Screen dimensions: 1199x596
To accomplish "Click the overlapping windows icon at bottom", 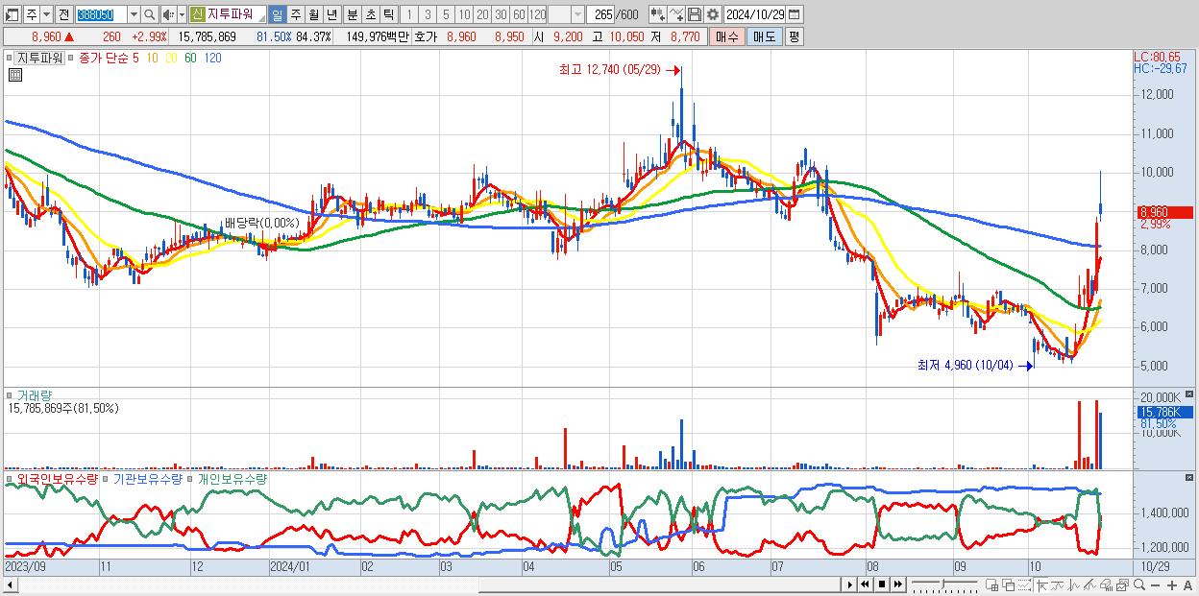I will [x=1009, y=584].
